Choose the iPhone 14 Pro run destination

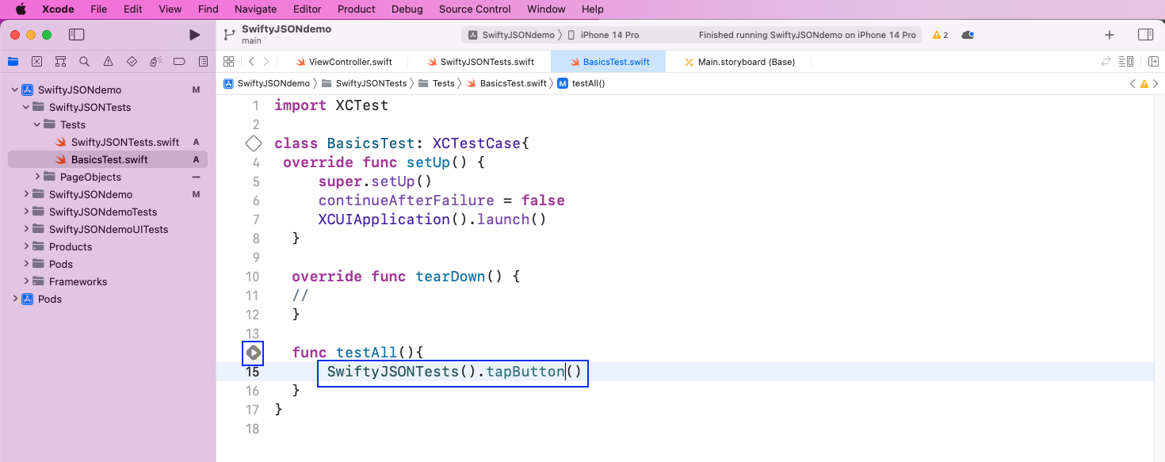pyautogui.click(x=604, y=35)
